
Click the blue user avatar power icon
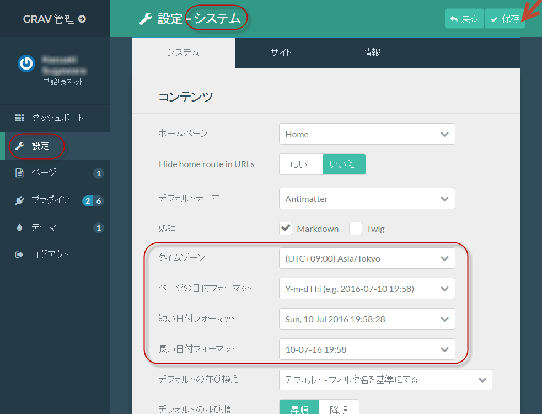pos(26,64)
